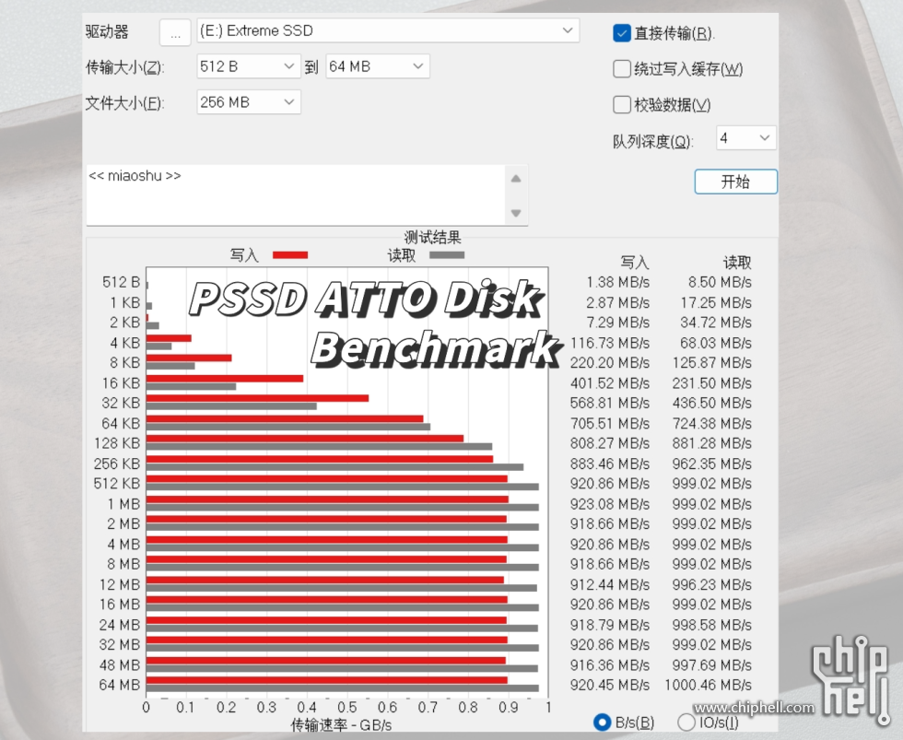This screenshot has height=740, width=903.
Task: Click the 912.44 MB/s write value
Action: point(610,584)
